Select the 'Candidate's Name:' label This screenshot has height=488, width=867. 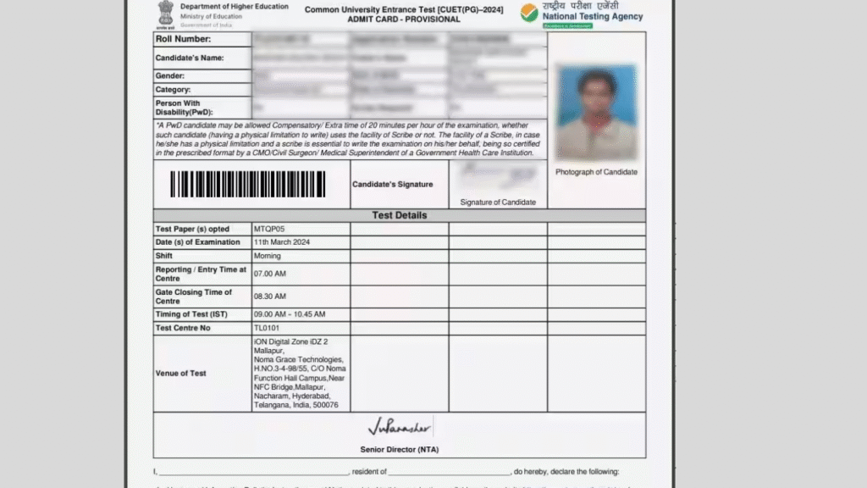[190, 58]
